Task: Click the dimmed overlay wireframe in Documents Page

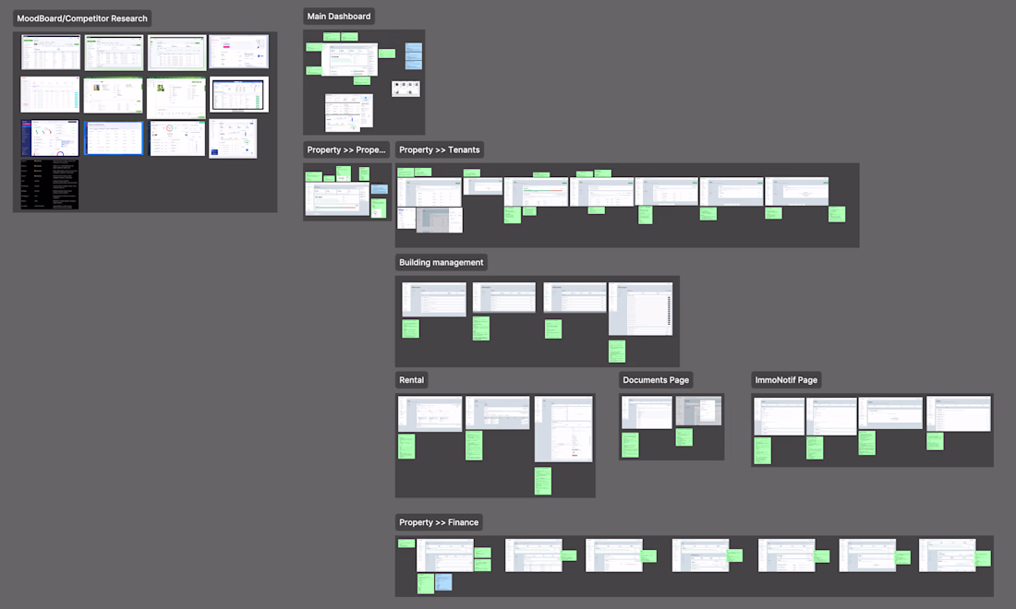Action: tap(698, 411)
